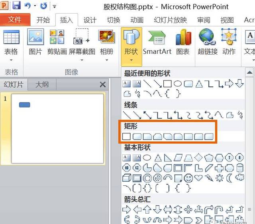Choose the cross basic shape

(x=219, y=168)
